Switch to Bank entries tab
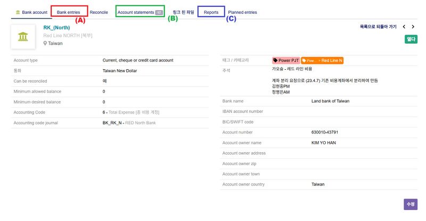The width and height of the screenshot is (426, 221). [x=69, y=12]
